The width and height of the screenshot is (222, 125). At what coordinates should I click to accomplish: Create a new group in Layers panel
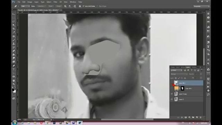pos(193,117)
